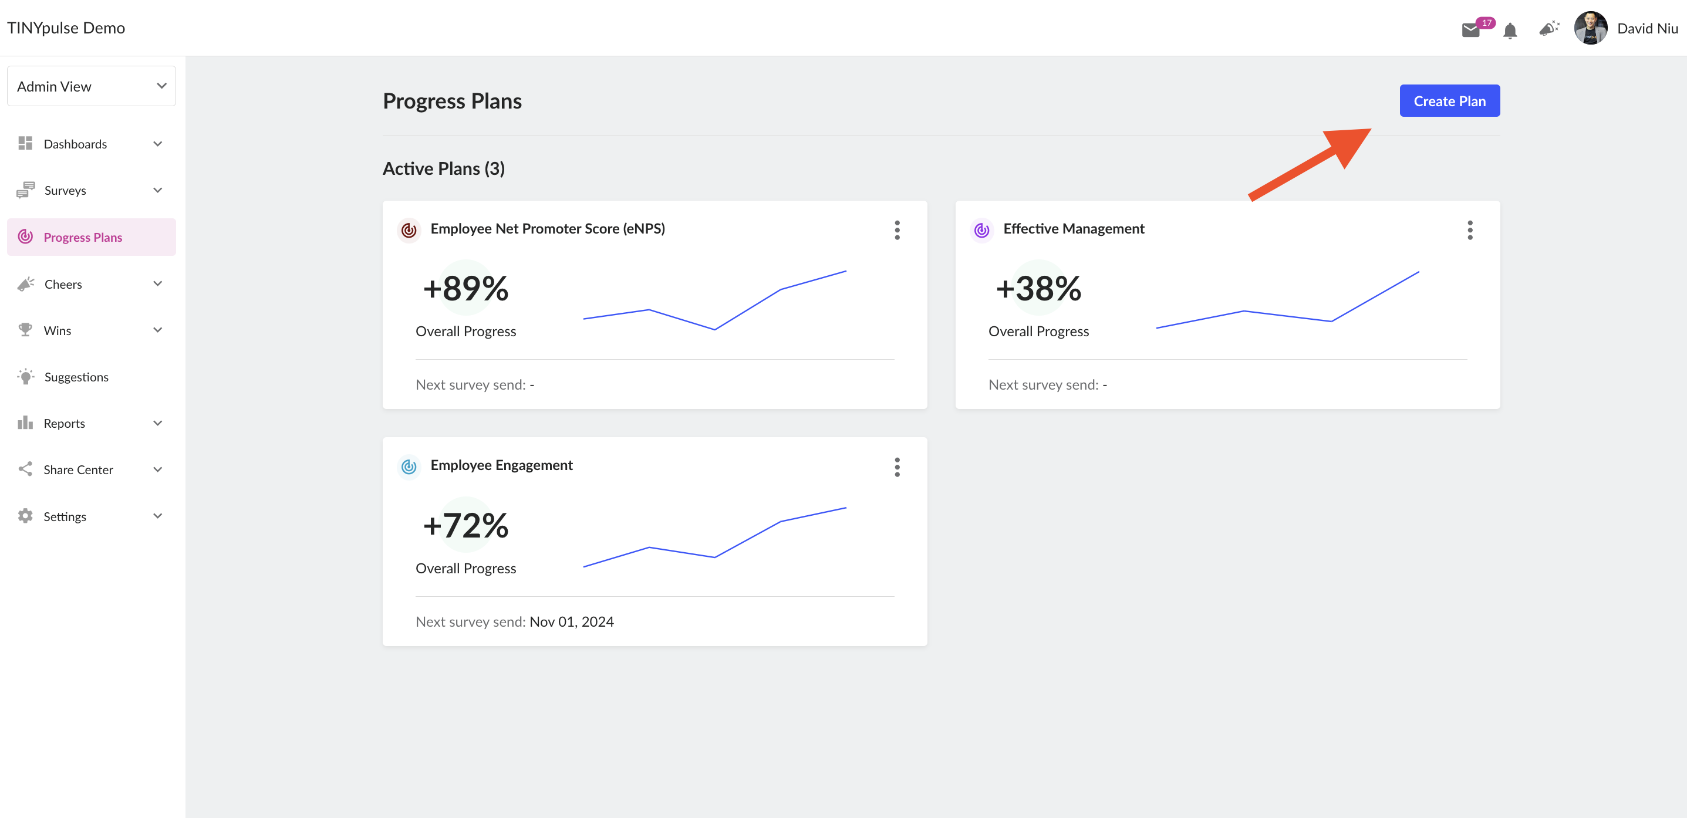This screenshot has height=818, width=1687.
Task: Go to Suggestions in the sidebar
Action: (x=92, y=377)
